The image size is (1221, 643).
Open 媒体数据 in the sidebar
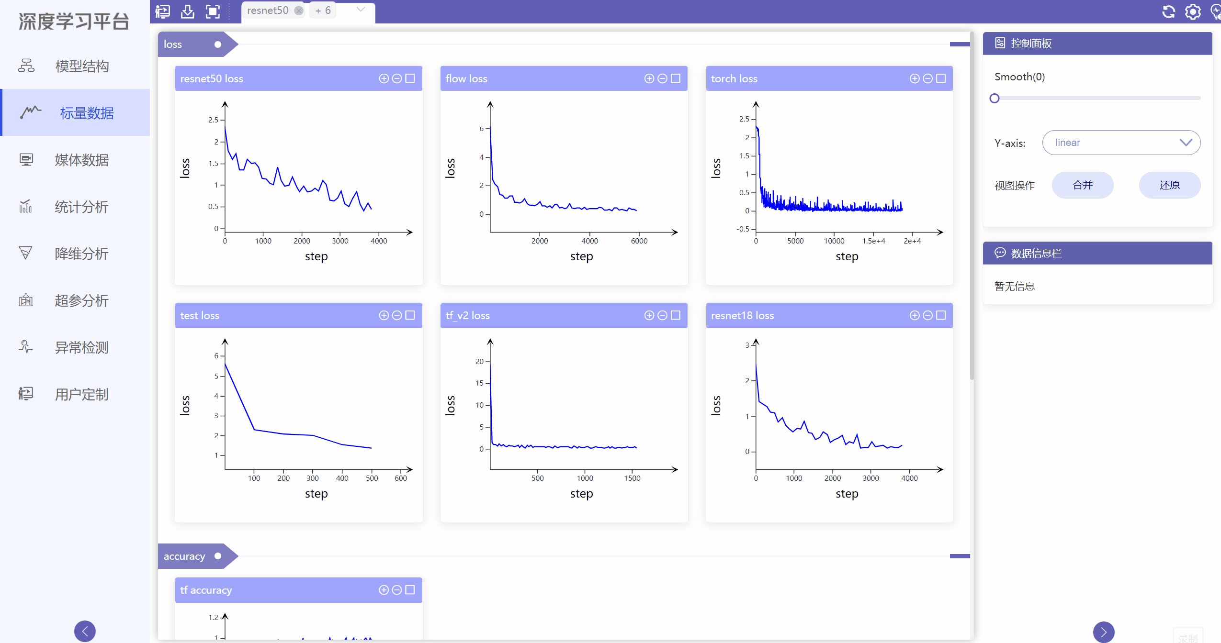pyautogui.click(x=75, y=160)
